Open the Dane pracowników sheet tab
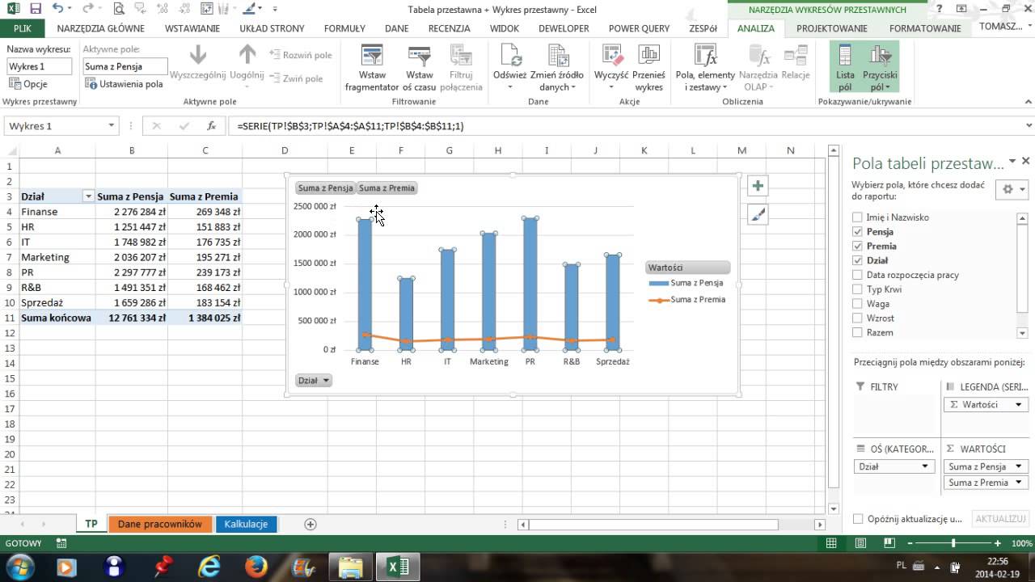Screen dimensions: 1035x582 point(160,524)
